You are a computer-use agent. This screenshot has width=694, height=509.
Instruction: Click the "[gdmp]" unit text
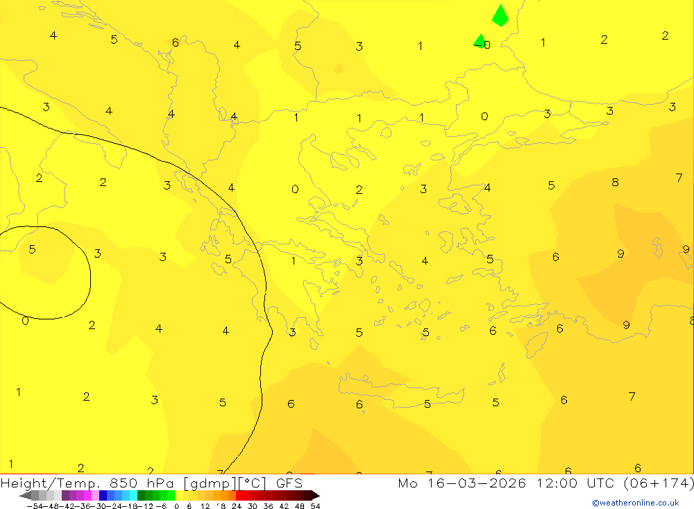[x=211, y=483]
